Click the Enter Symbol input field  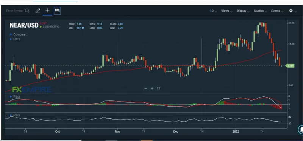tap(15, 11)
